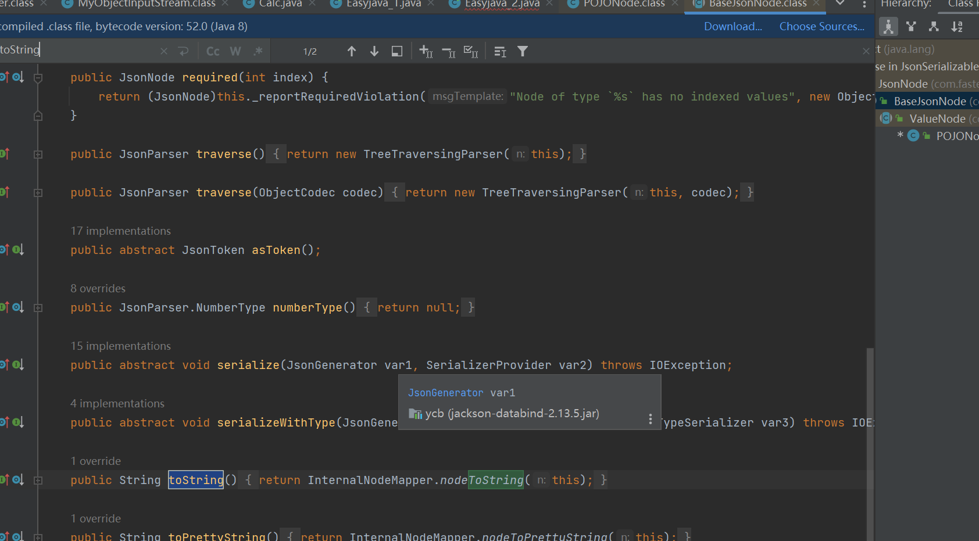Open 4 implementations inlay hint
Image resolution: width=979 pixels, height=541 pixels.
click(x=117, y=403)
